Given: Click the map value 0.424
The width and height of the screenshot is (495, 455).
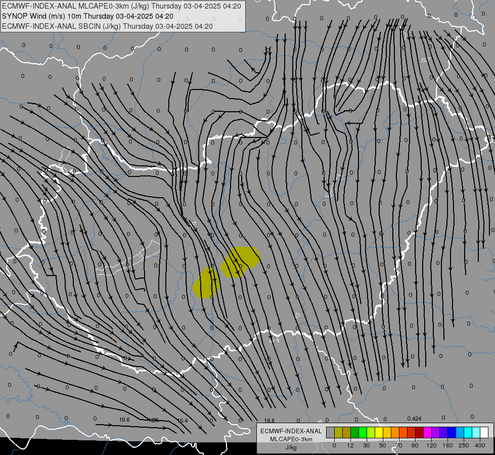Looking at the screenshot, I should click(x=414, y=419).
